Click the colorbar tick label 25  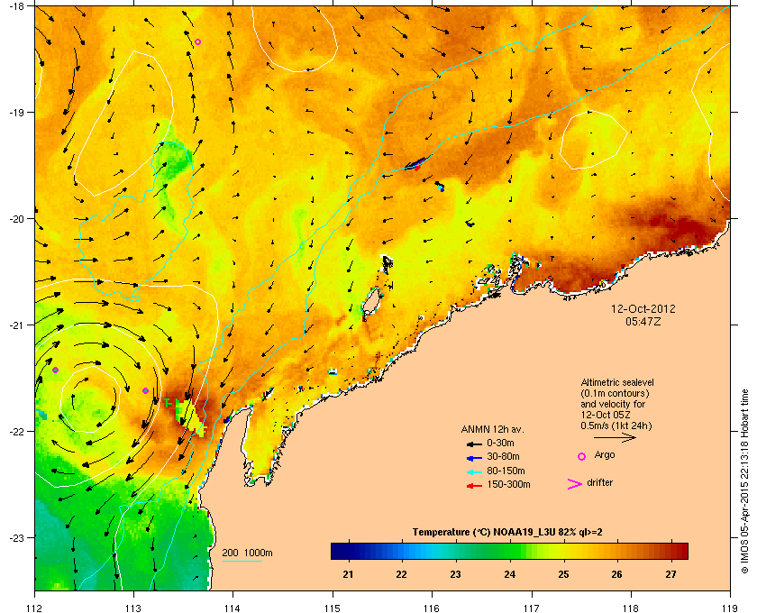563,574
